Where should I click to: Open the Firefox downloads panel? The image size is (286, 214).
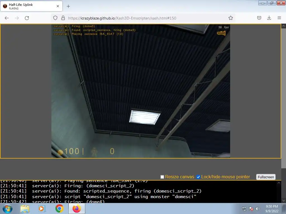[269, 18]
